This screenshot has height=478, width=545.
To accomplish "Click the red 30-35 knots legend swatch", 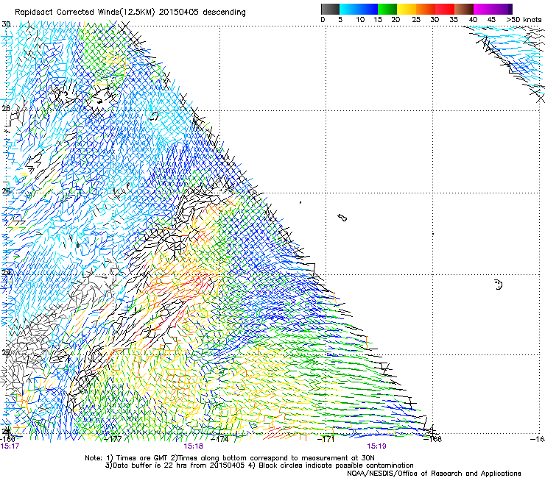I will (445, 9).
